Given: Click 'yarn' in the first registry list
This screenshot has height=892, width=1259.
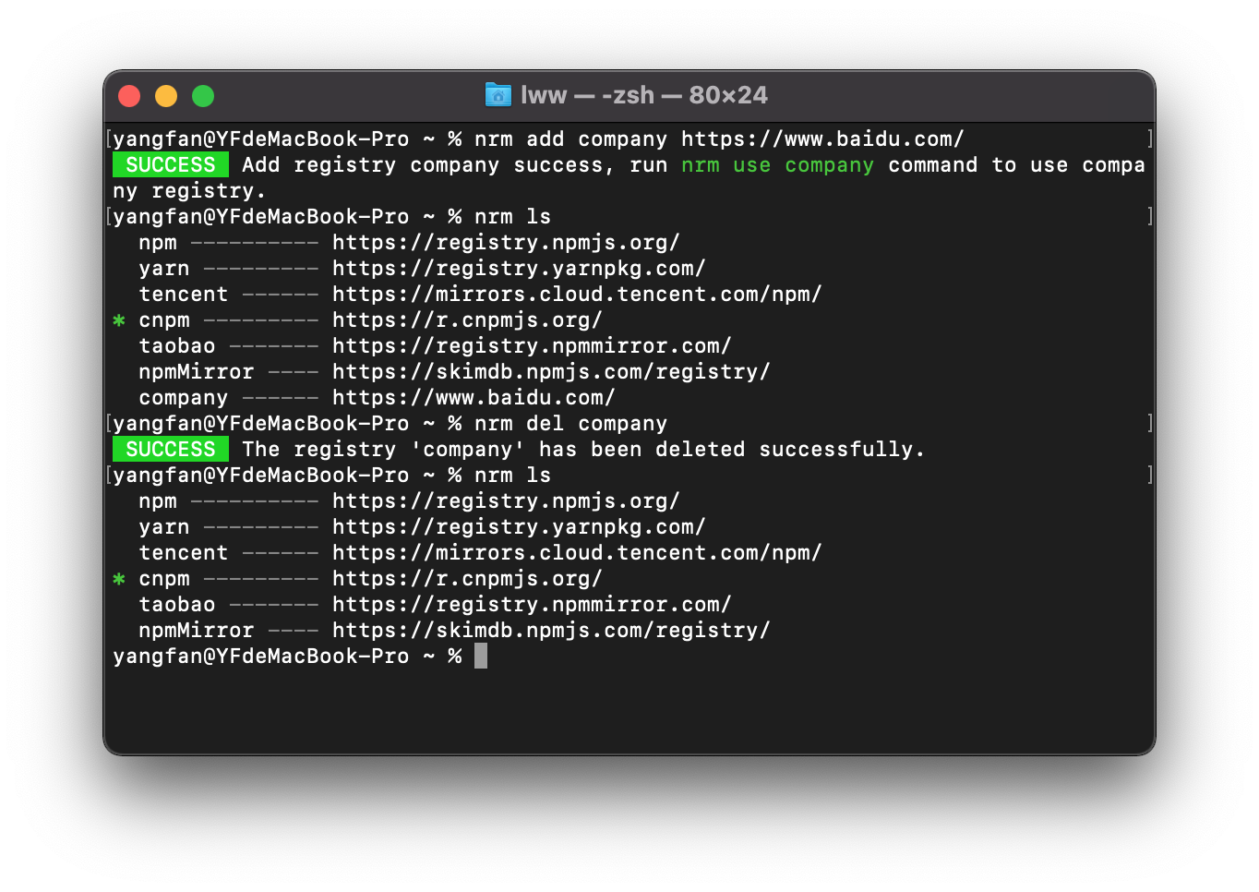Looking at the screenshot, I should pos(164,269).
